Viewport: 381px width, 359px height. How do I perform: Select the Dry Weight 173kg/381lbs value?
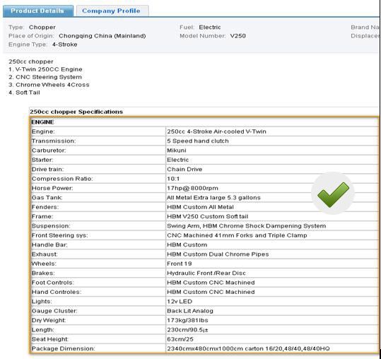[187, 320]
